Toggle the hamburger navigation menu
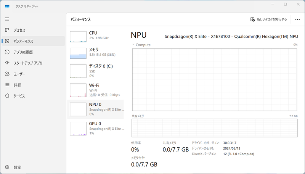305x174 pixels. pos(7,19)
